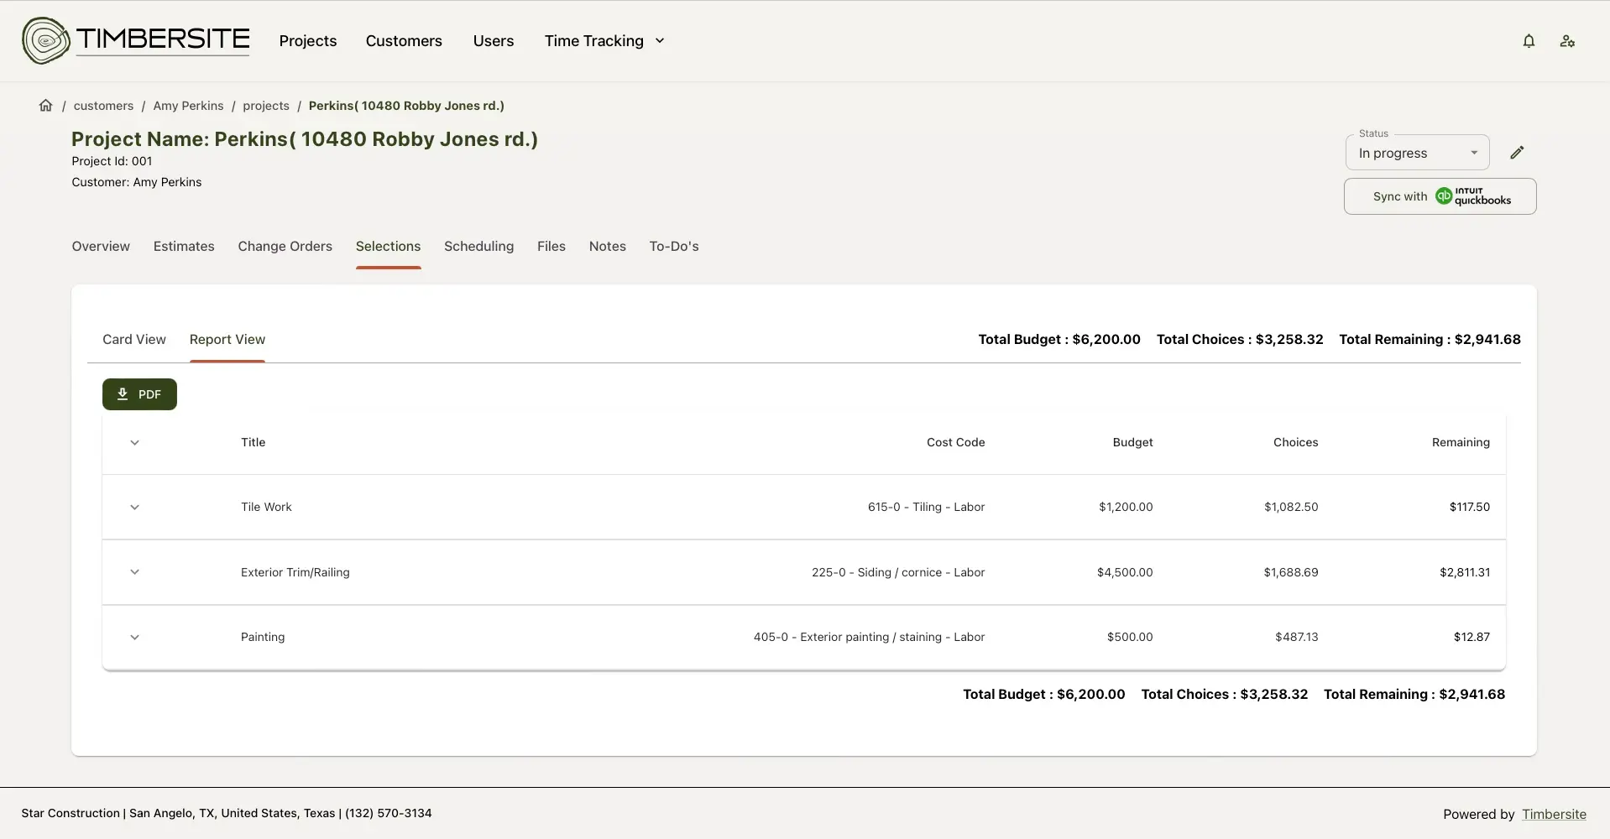Sync project with QuickBooks
The height and width of the screenshot is (839, 1610).
click(1440, 196)
